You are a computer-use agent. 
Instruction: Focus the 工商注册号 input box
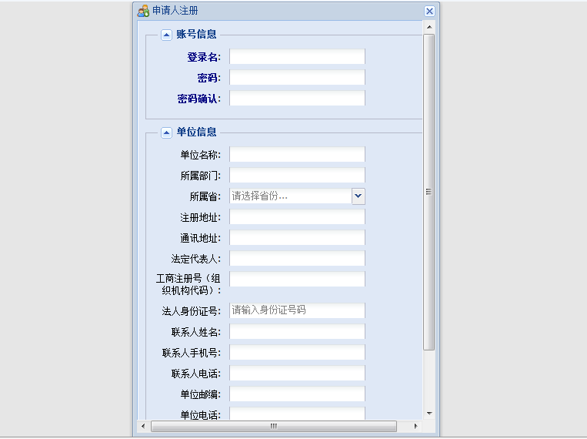297,279
